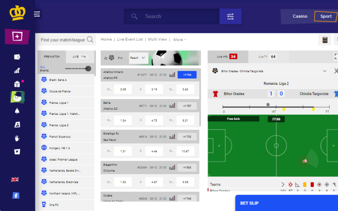Select draw odds 4.73 for Bahia
Viewport: 338px width, 211px height.
click(154, 120)
